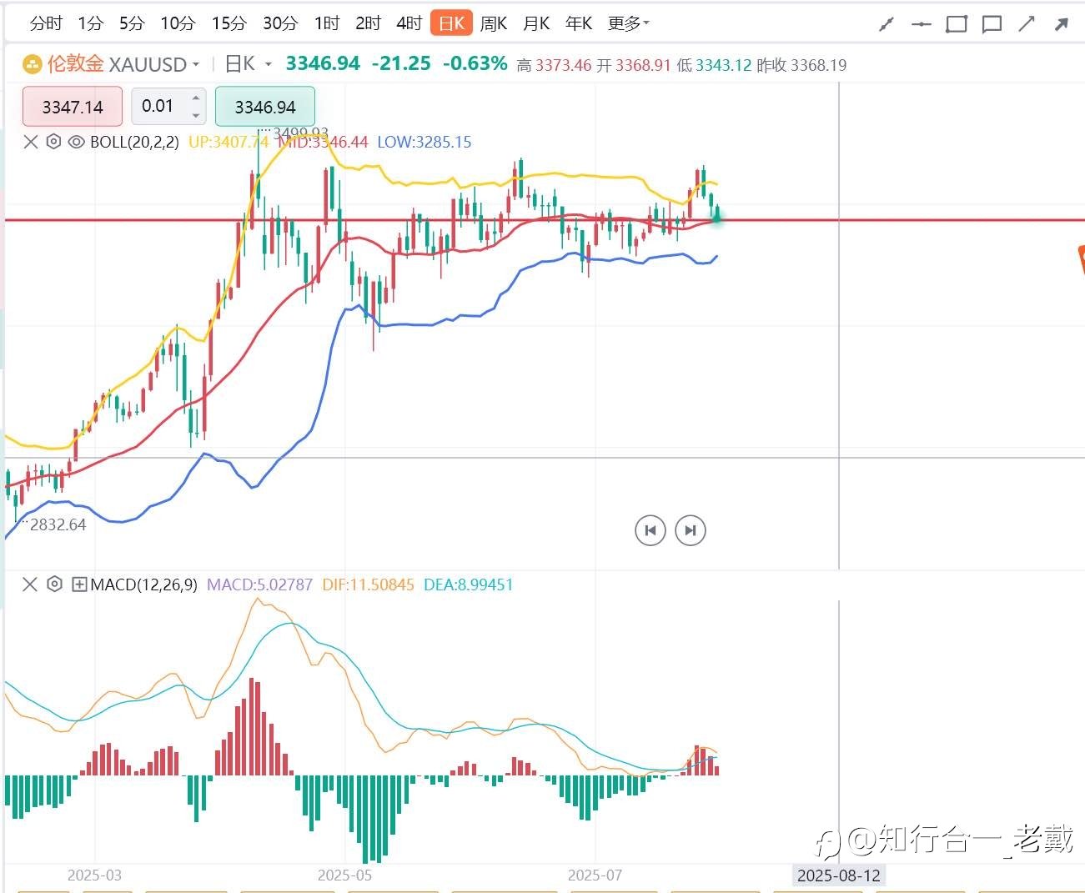The width and height of the screenshot is (1085, 893).
Task: Remove the MACD indicator
Action: (30, 584)
